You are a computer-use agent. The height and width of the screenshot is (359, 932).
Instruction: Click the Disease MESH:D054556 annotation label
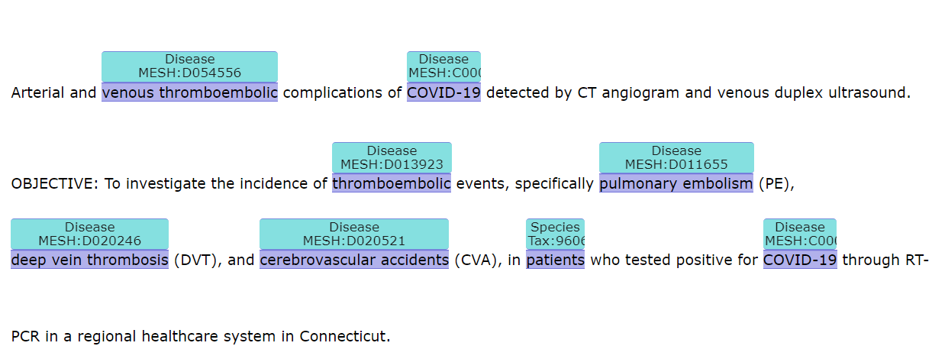tap(189, 66)
